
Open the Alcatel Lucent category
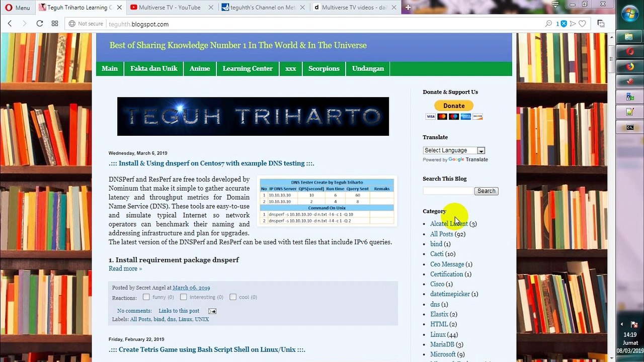(449, 224)
